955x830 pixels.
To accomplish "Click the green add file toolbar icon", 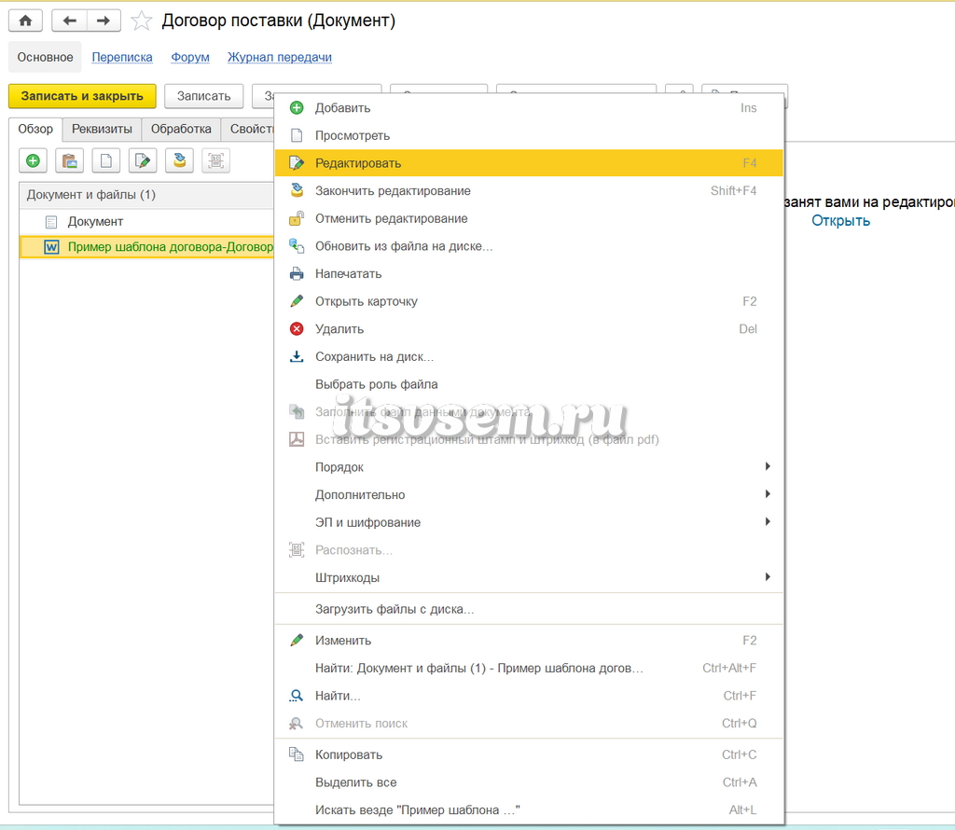I will tap(33, 160).
